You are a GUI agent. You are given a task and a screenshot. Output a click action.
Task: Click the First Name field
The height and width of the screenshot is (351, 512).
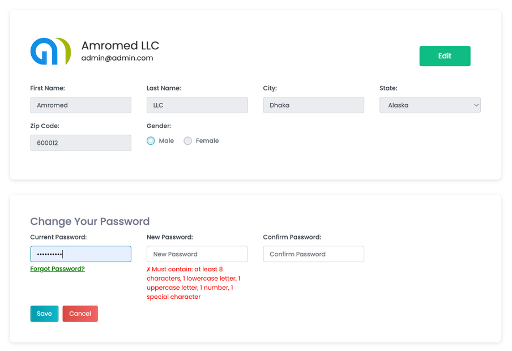click(x=80, y=105)
